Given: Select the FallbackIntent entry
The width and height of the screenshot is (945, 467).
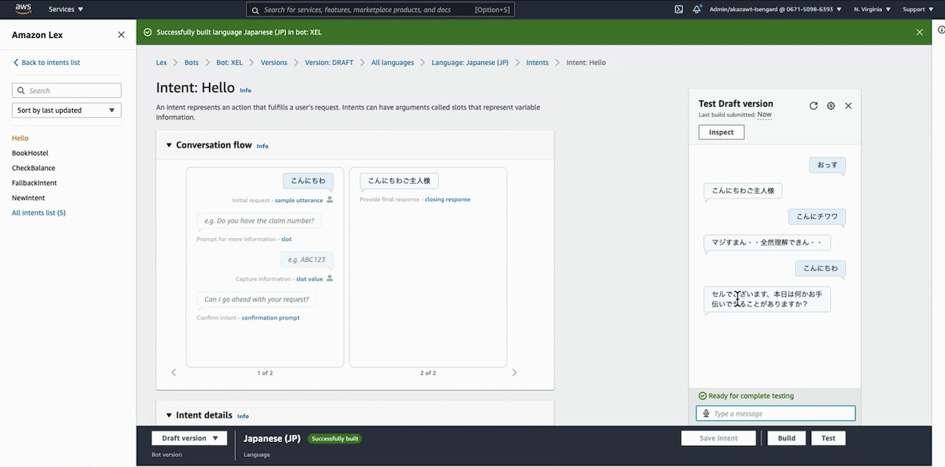Looking at the screenshot, I should 34,183.
